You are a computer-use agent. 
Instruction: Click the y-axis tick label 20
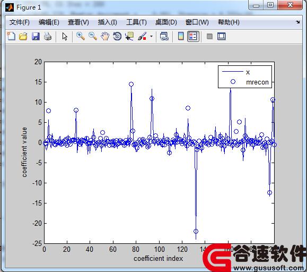coord(38,62)
